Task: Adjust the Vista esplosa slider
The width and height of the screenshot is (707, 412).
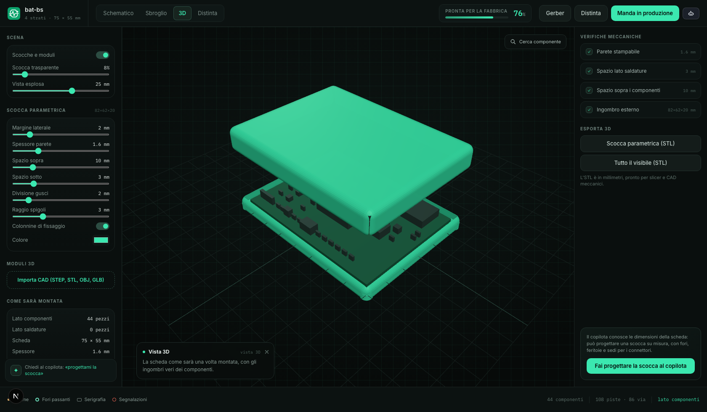Action: click(x=61, y=91)
